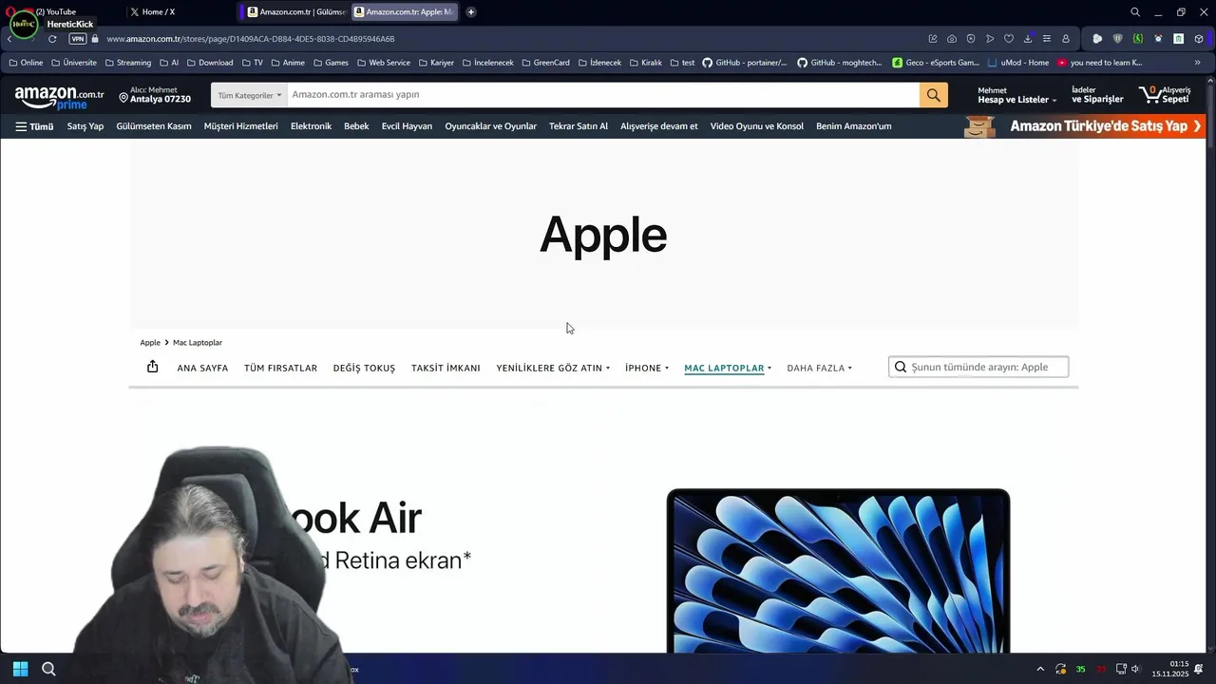Click the delivery location pin Antalya 07230

coord(155,95)
